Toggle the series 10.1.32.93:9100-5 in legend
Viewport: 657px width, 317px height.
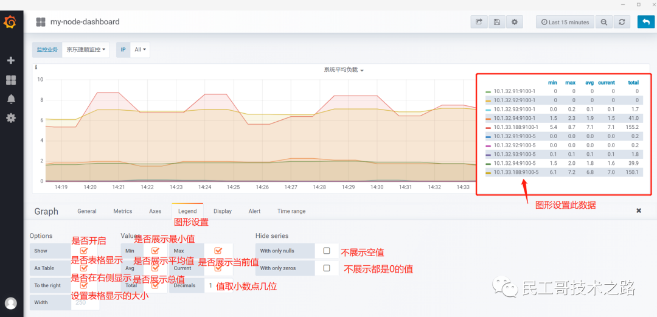coord(514,155)
